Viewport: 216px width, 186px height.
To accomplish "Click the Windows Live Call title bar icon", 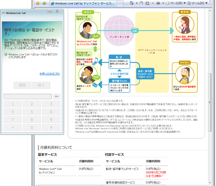I will tap(3, 13).
